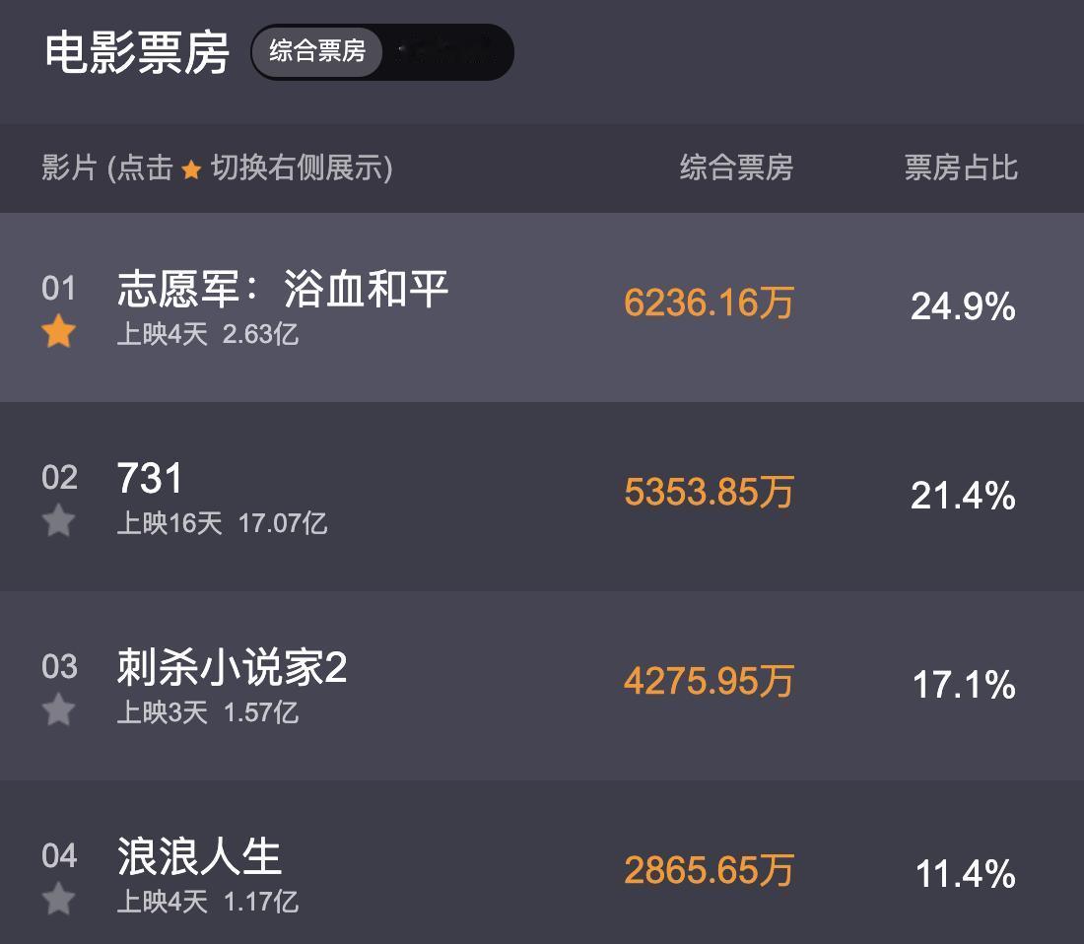Click the 票房占比 column header

961,169
